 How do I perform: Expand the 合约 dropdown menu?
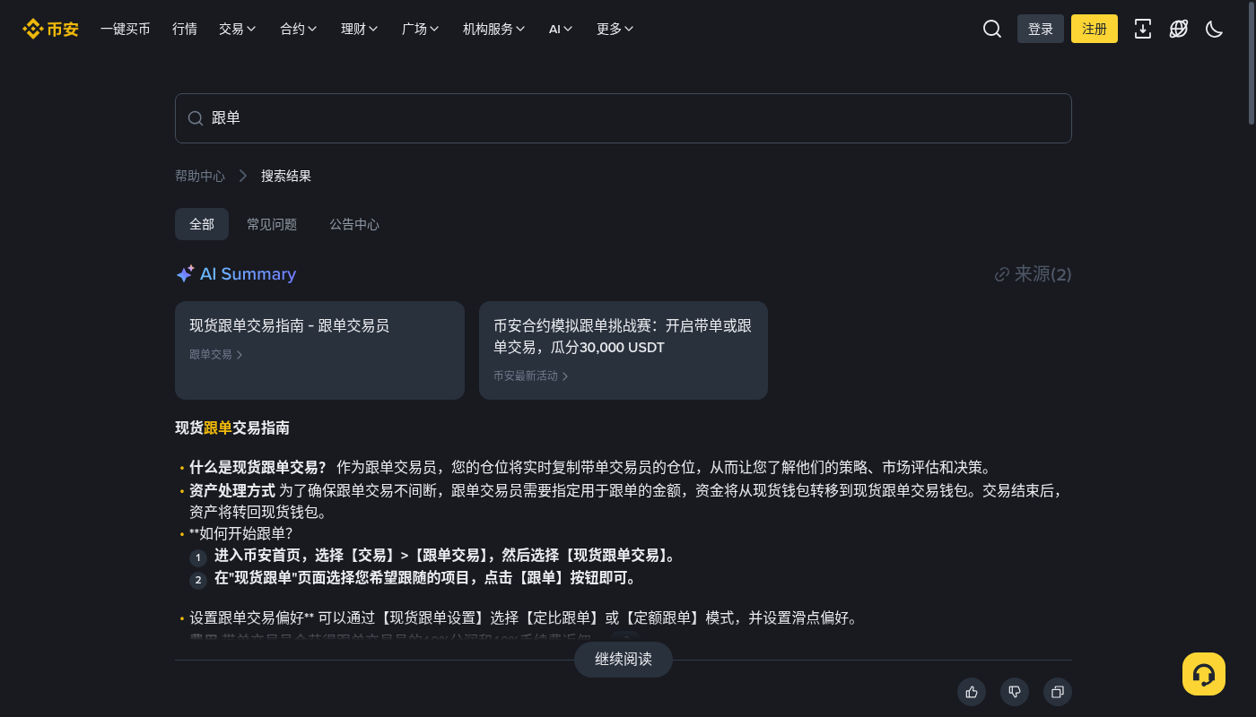point(299,29)
